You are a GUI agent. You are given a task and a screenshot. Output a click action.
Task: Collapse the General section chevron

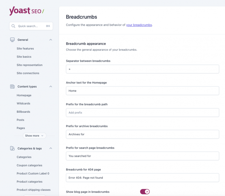[x=51, y=40]
